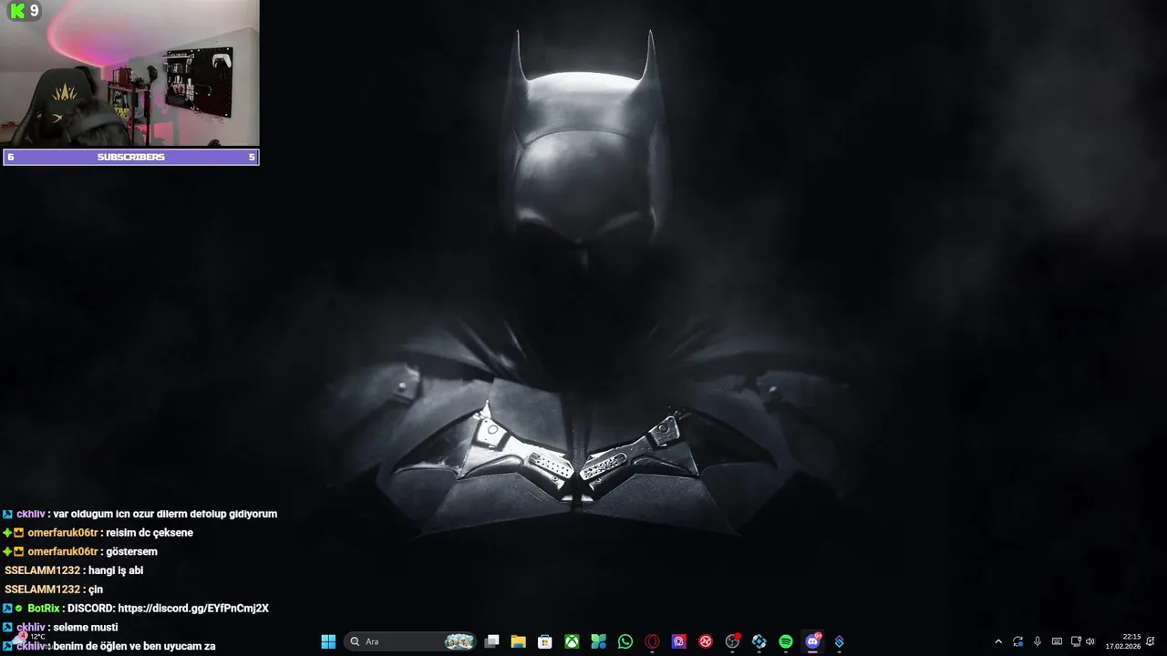Open the purple diamond app icon

click(x=839, y=641)
